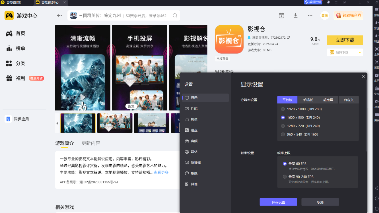Click the three-dot more options icon

(310, 15)
